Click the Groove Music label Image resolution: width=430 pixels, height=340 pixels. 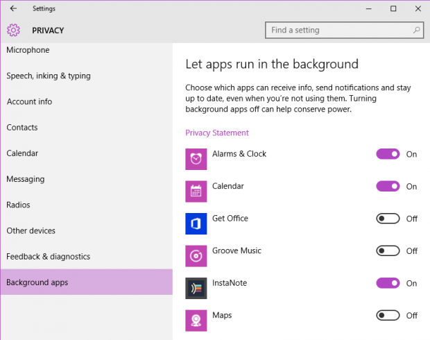[x=237, y=250]
